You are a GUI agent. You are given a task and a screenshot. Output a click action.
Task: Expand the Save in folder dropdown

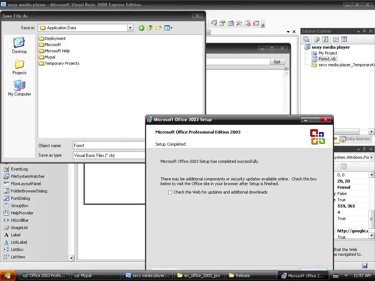(x=130, y=28)
